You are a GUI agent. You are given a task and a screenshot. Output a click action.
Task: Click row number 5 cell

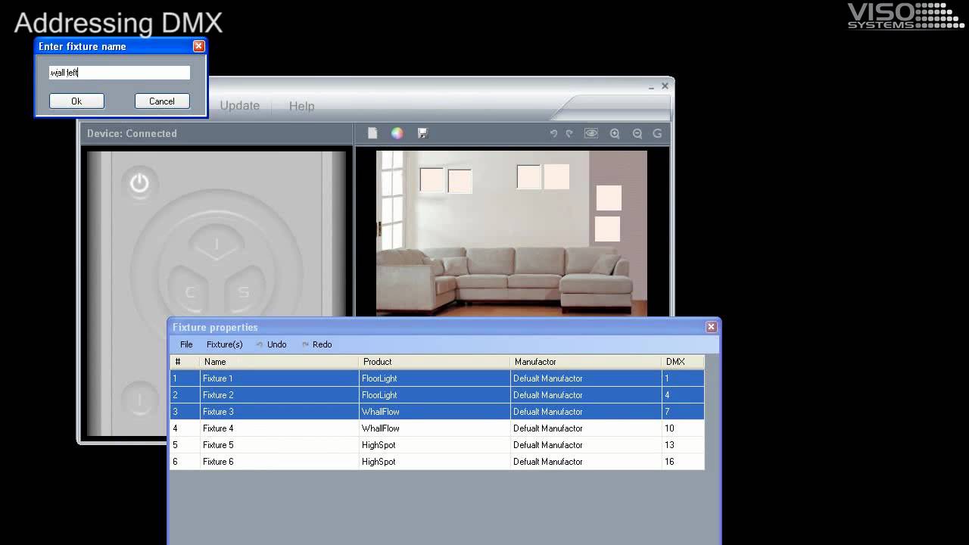[185, 445]
